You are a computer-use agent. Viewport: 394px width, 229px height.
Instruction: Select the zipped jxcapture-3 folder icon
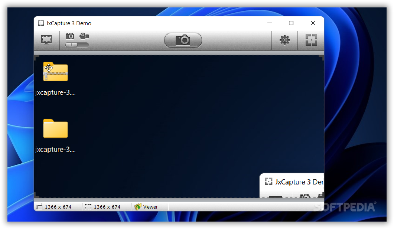(56, 72)
